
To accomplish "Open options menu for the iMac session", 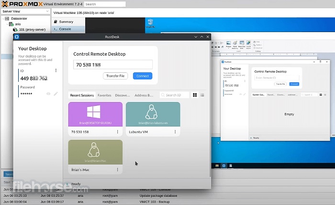I will tap(117, 170).
